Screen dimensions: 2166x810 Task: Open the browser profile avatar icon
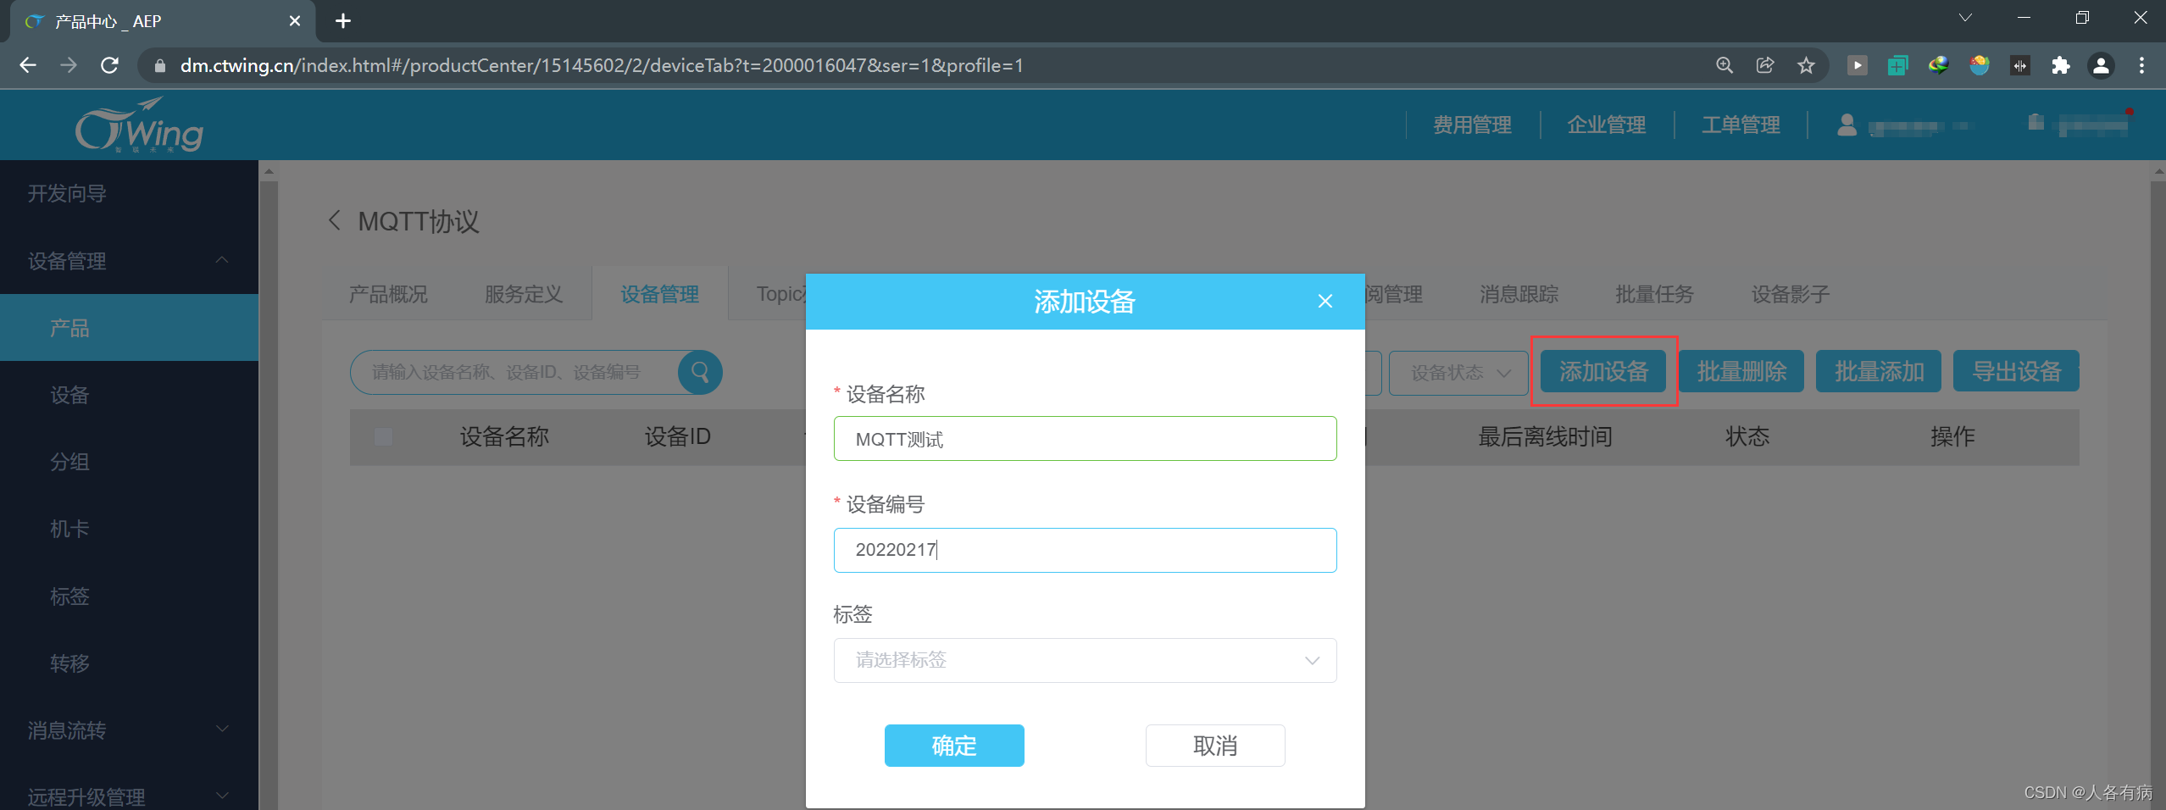pos(2102,65)
